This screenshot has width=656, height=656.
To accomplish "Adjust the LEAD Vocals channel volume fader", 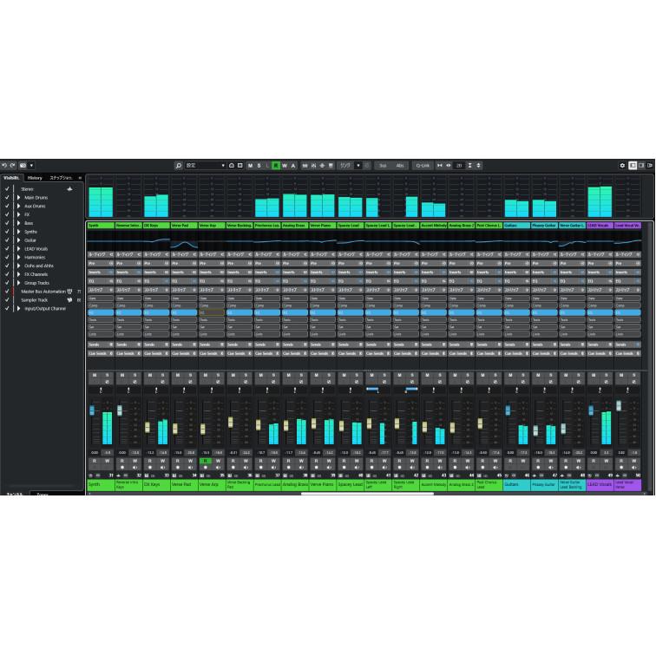I will coord(591,410).
